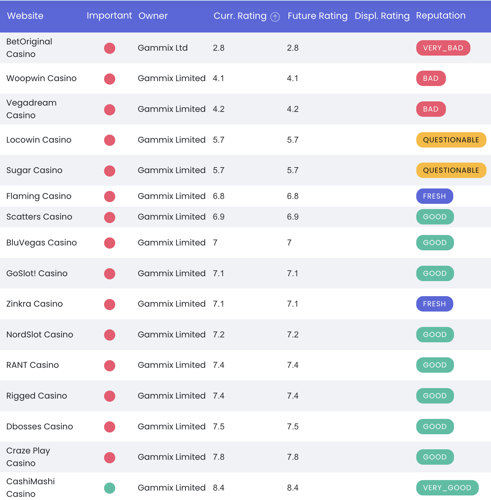
Task: Click the red importance dot for BetOriginal Casino
Action: [x=110, y=48]
